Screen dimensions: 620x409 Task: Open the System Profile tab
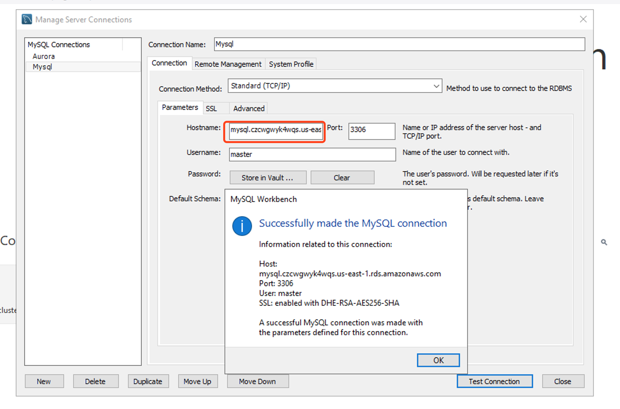[291, 64]
